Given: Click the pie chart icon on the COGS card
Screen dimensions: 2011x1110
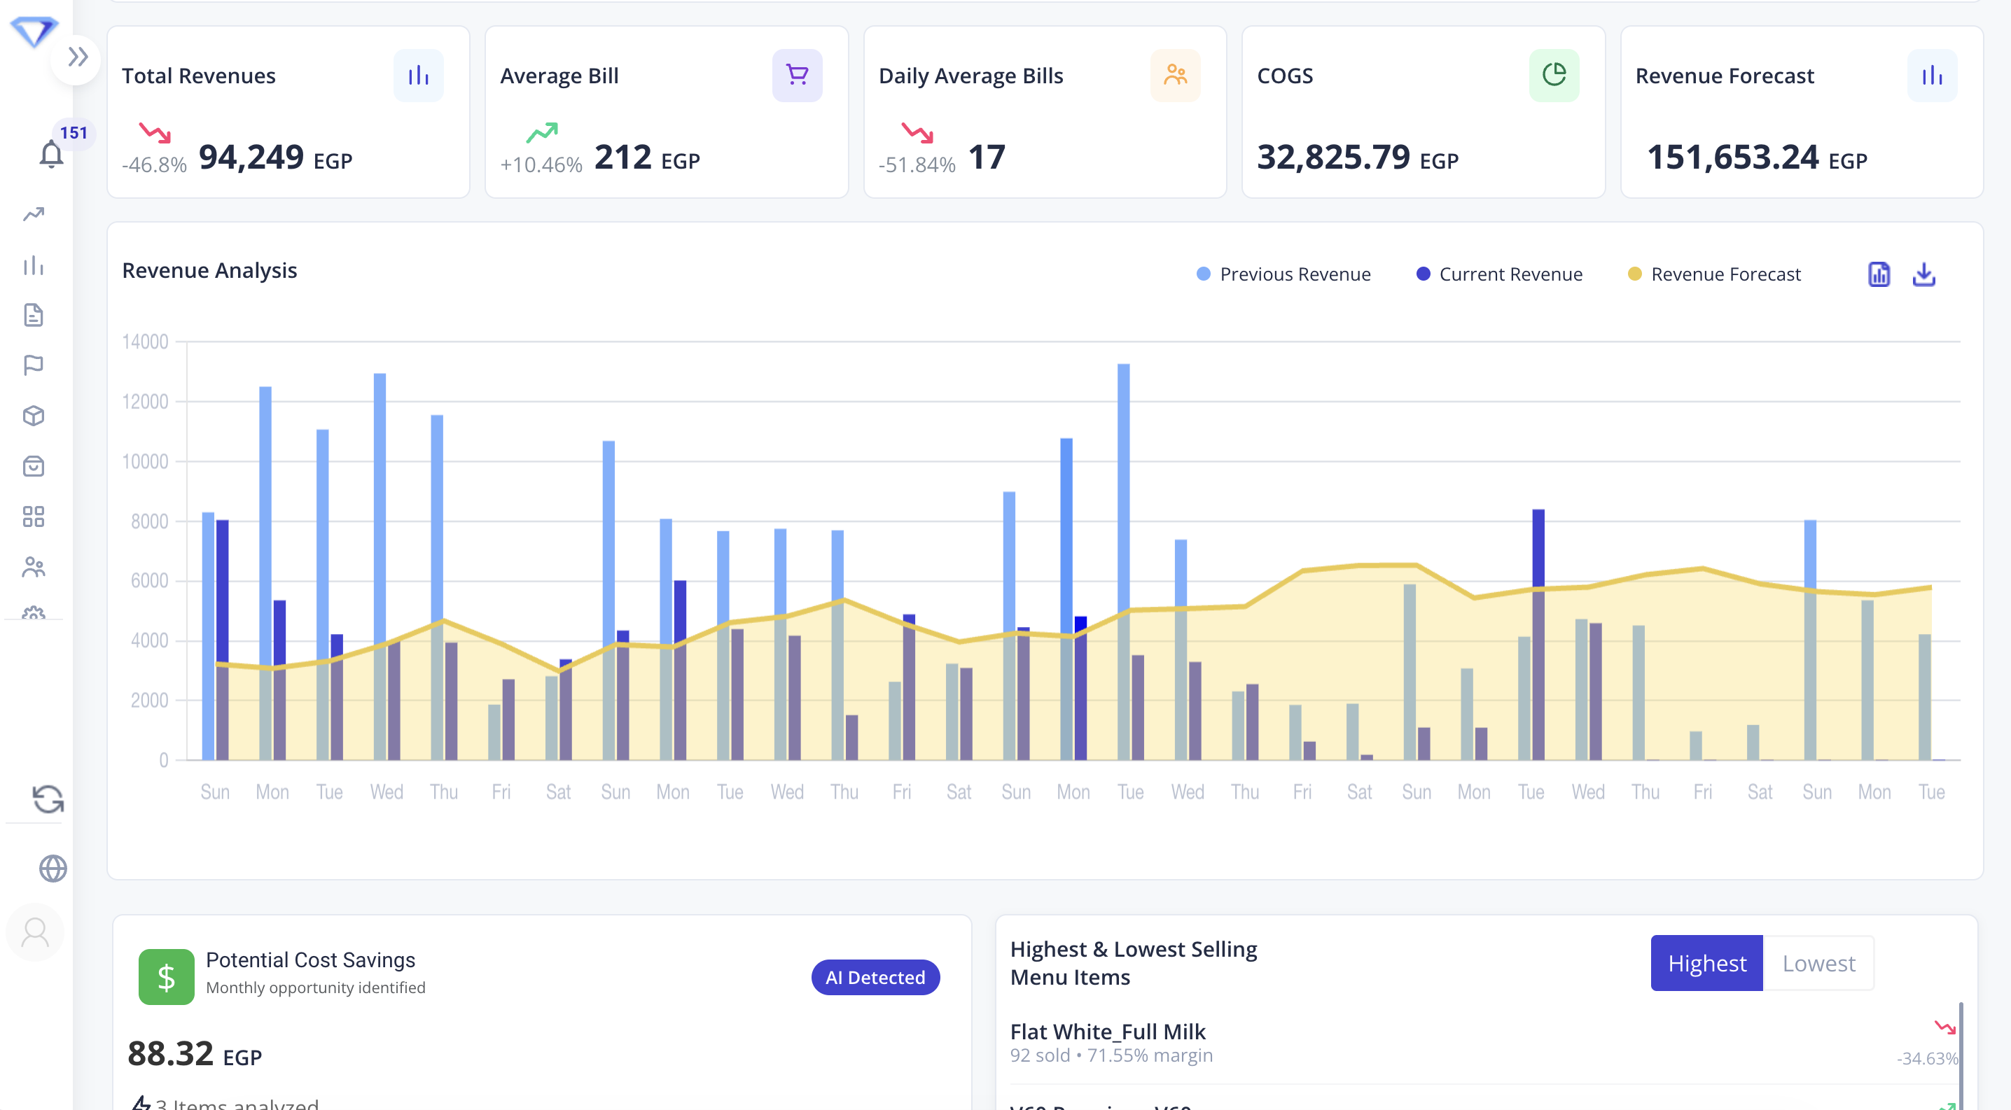Looking at the screenshot, I should 1554,75.
